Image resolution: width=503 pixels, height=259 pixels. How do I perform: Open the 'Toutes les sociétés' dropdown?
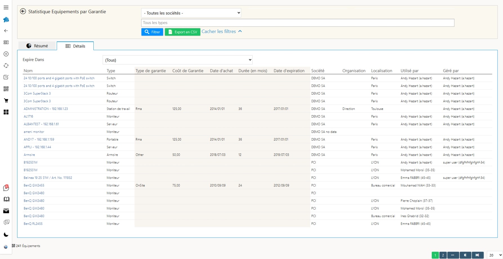[191, 13]
